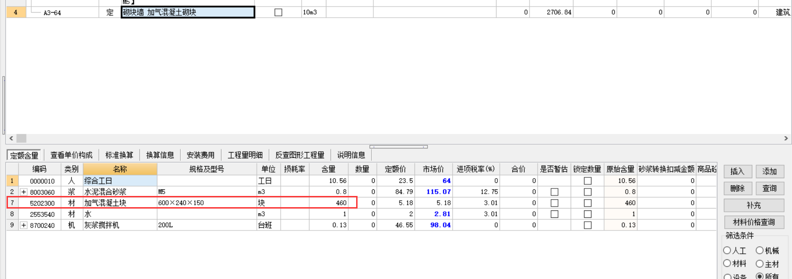Click the horizontal scrollbar right arrow
Image resolution: width=792 pixels, height=279 pixels.
pyautogui.click(x=786, y=139)
